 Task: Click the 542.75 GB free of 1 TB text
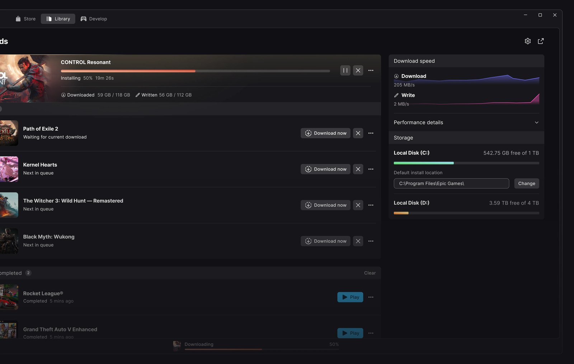tap(511, 153)
